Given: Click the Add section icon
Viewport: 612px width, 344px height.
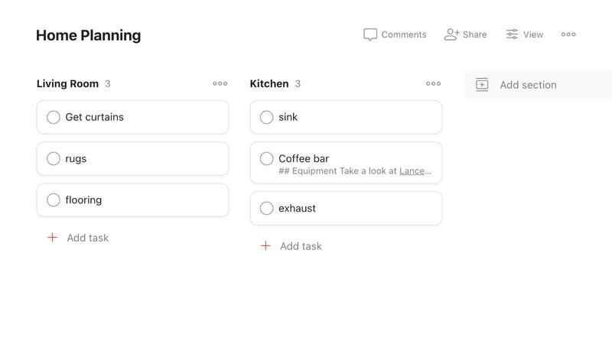Looking at the screenshot, I should tap(482, 85).
